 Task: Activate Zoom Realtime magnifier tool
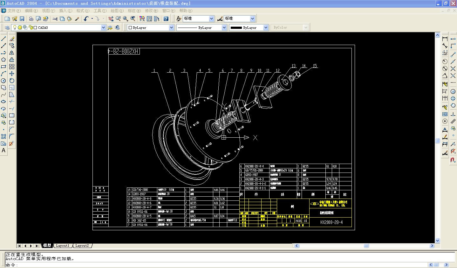coord(118,19)
